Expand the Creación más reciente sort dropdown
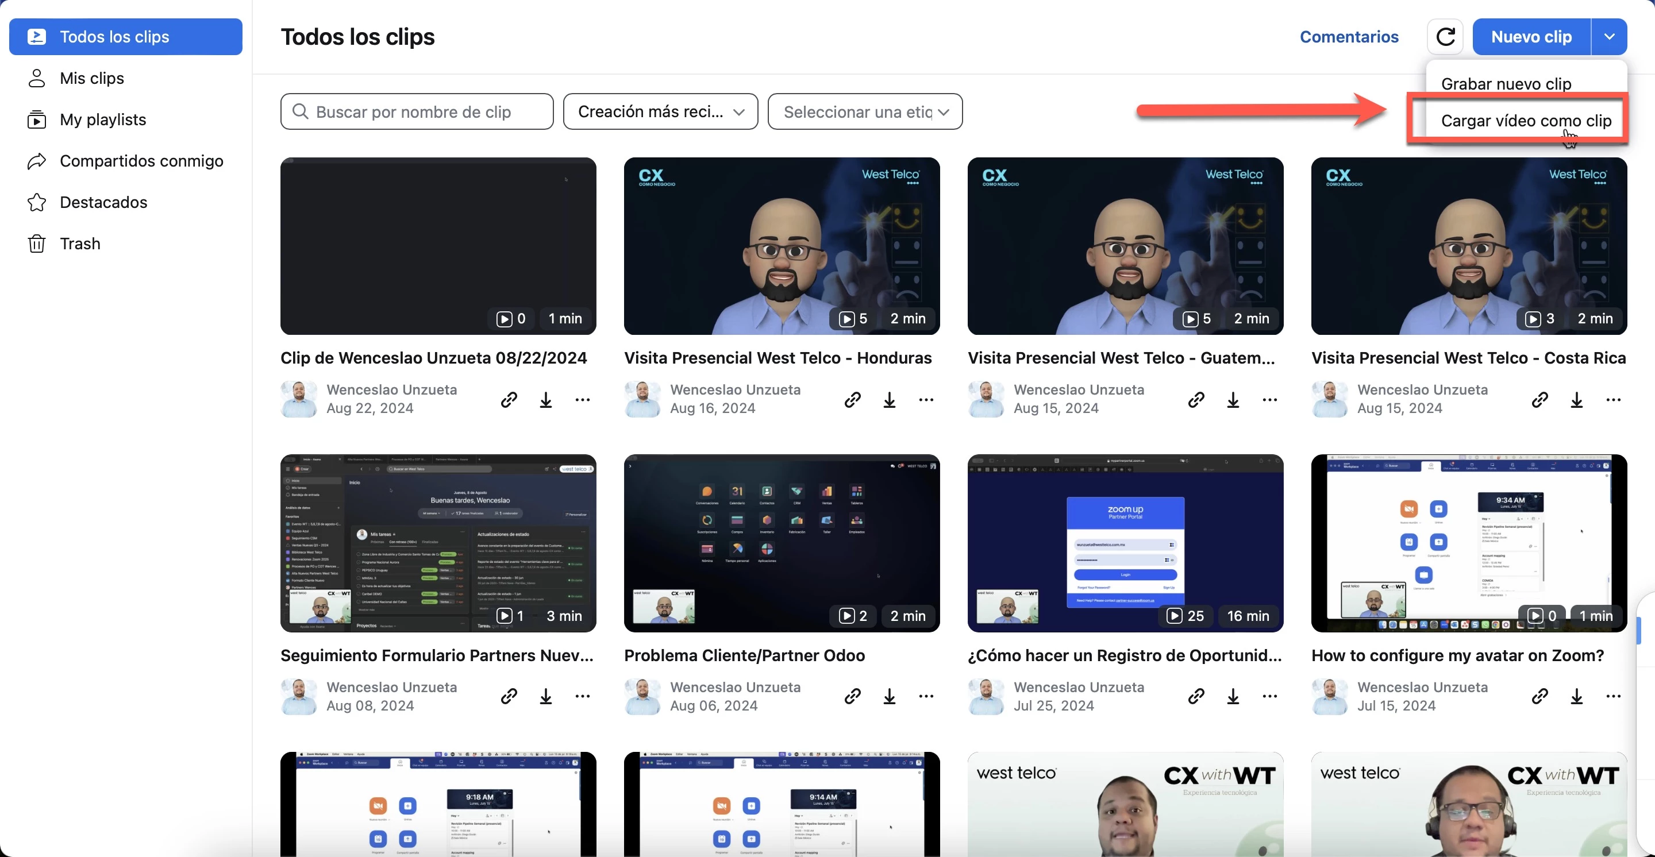1655x857 pixels. (660, 111)
